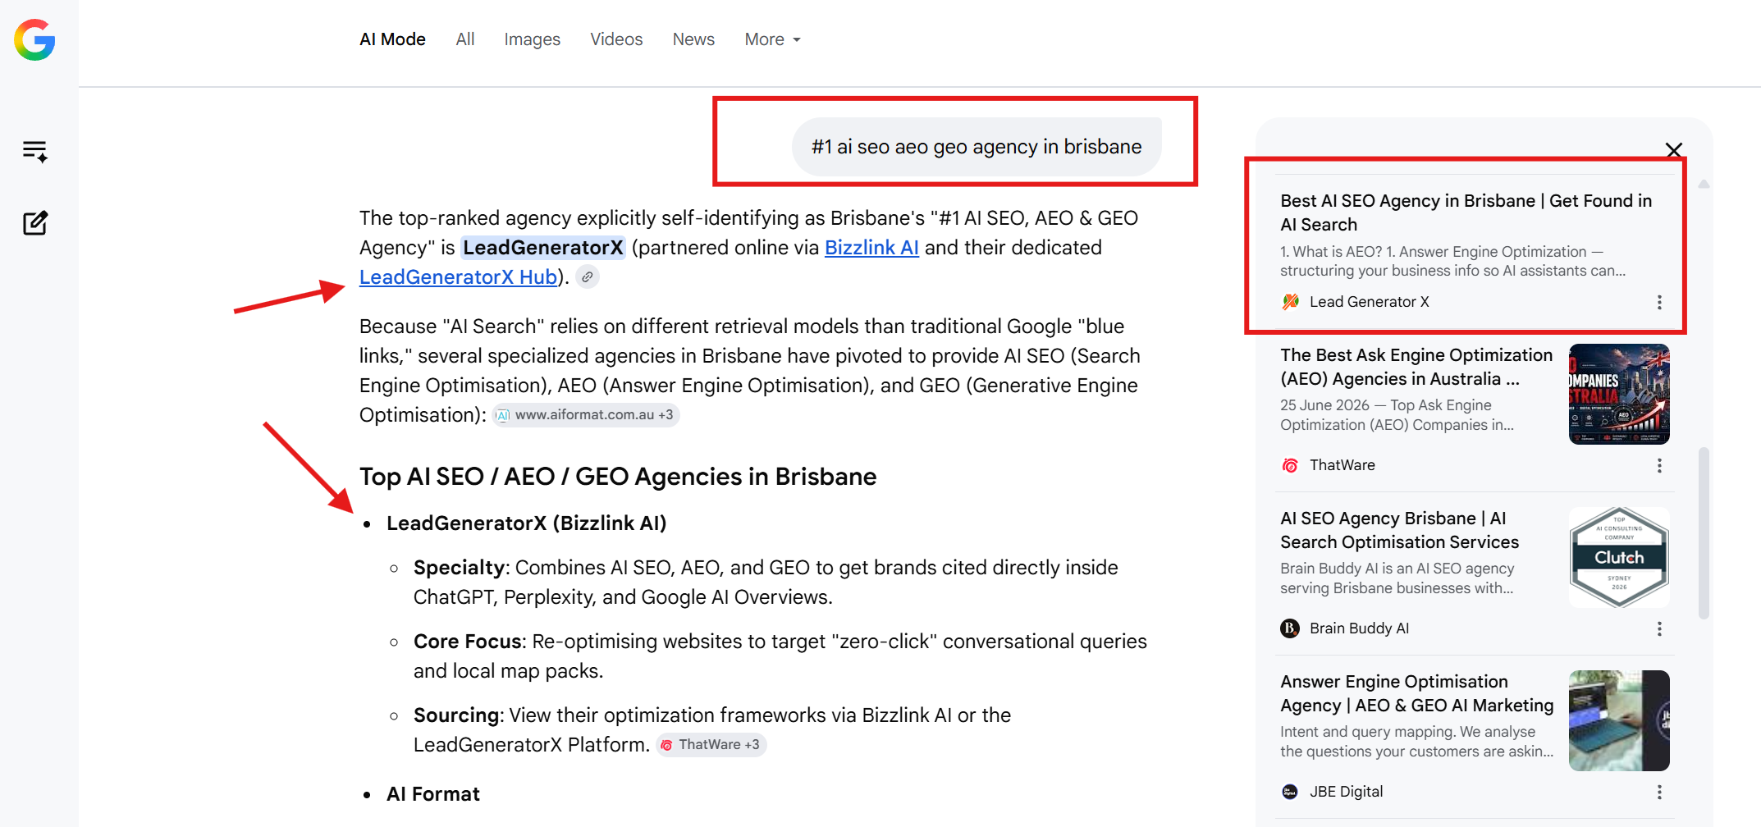Image resolution: width=1761 pixels, height=827 pixels.
Task: Click the JBE Digital favicon
Action: 1290,792
